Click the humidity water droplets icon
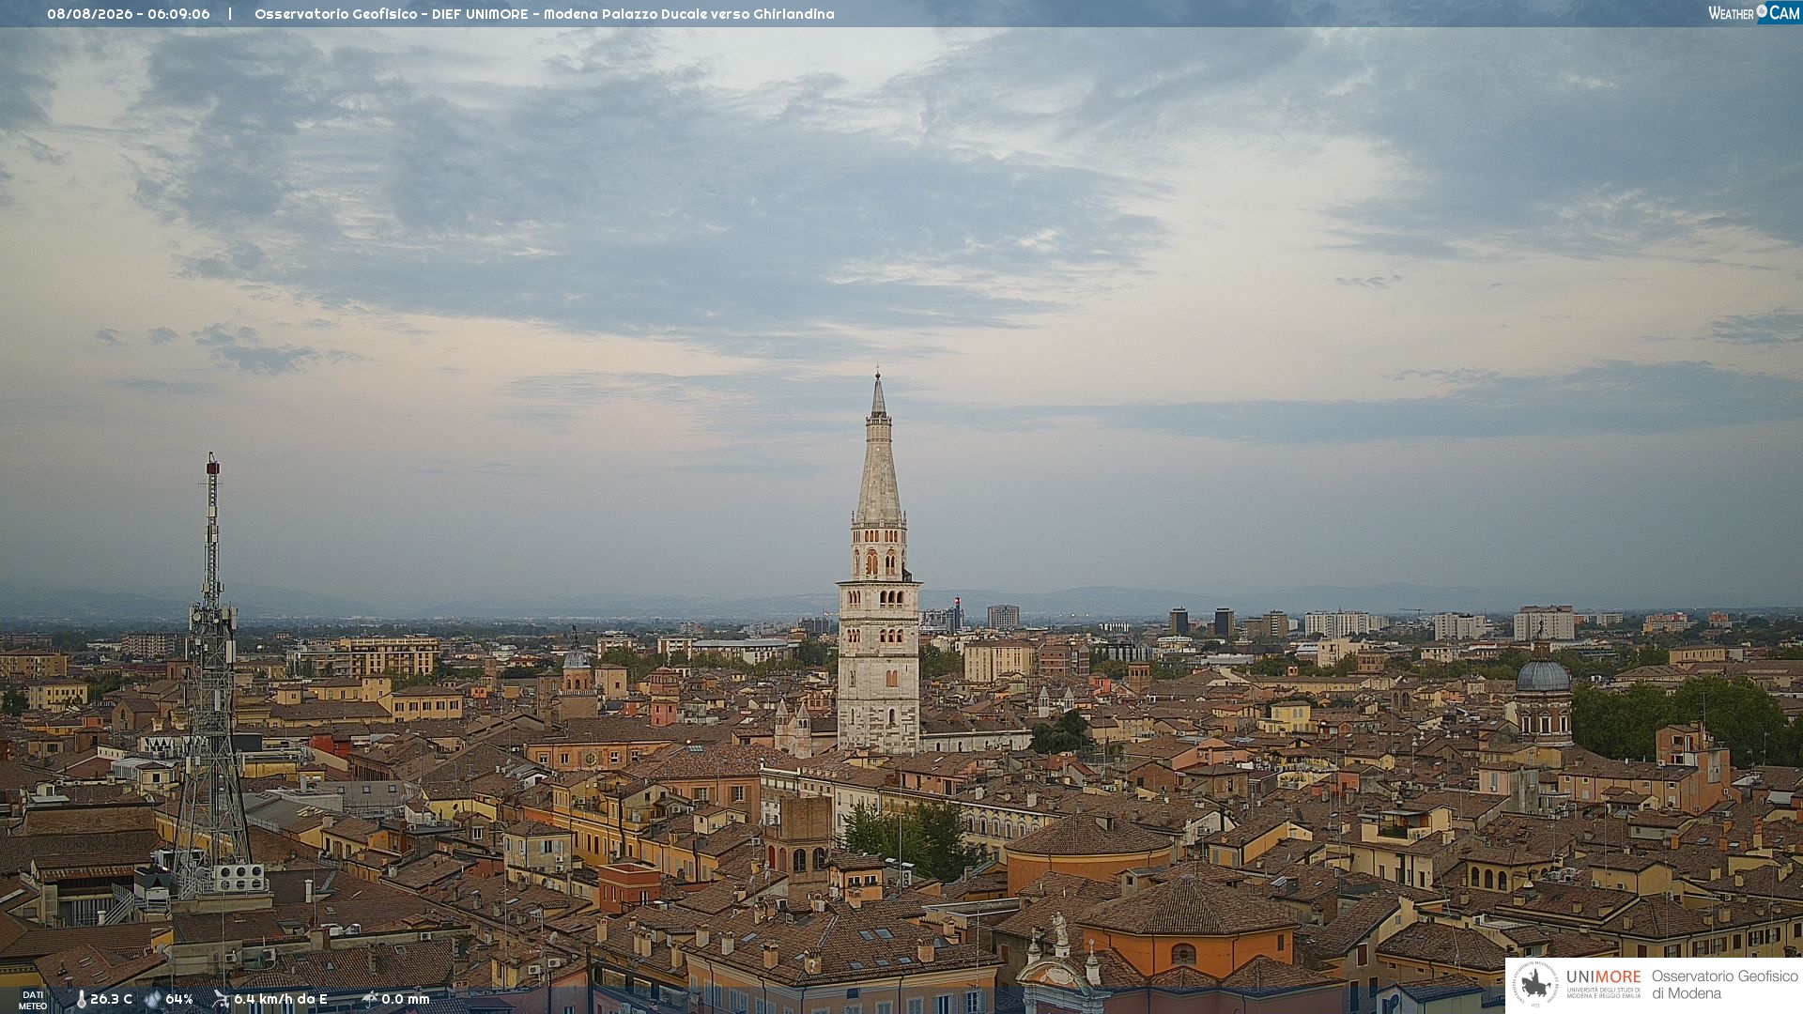Image resolution: width=1803 pixels, height=1014 pixels. coord(152,999)
